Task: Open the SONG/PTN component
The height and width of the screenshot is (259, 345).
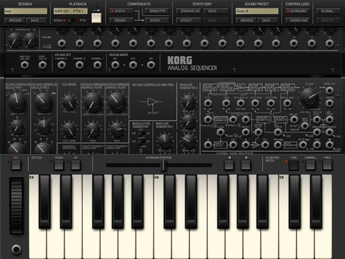Action: click(x=157, y=11)
